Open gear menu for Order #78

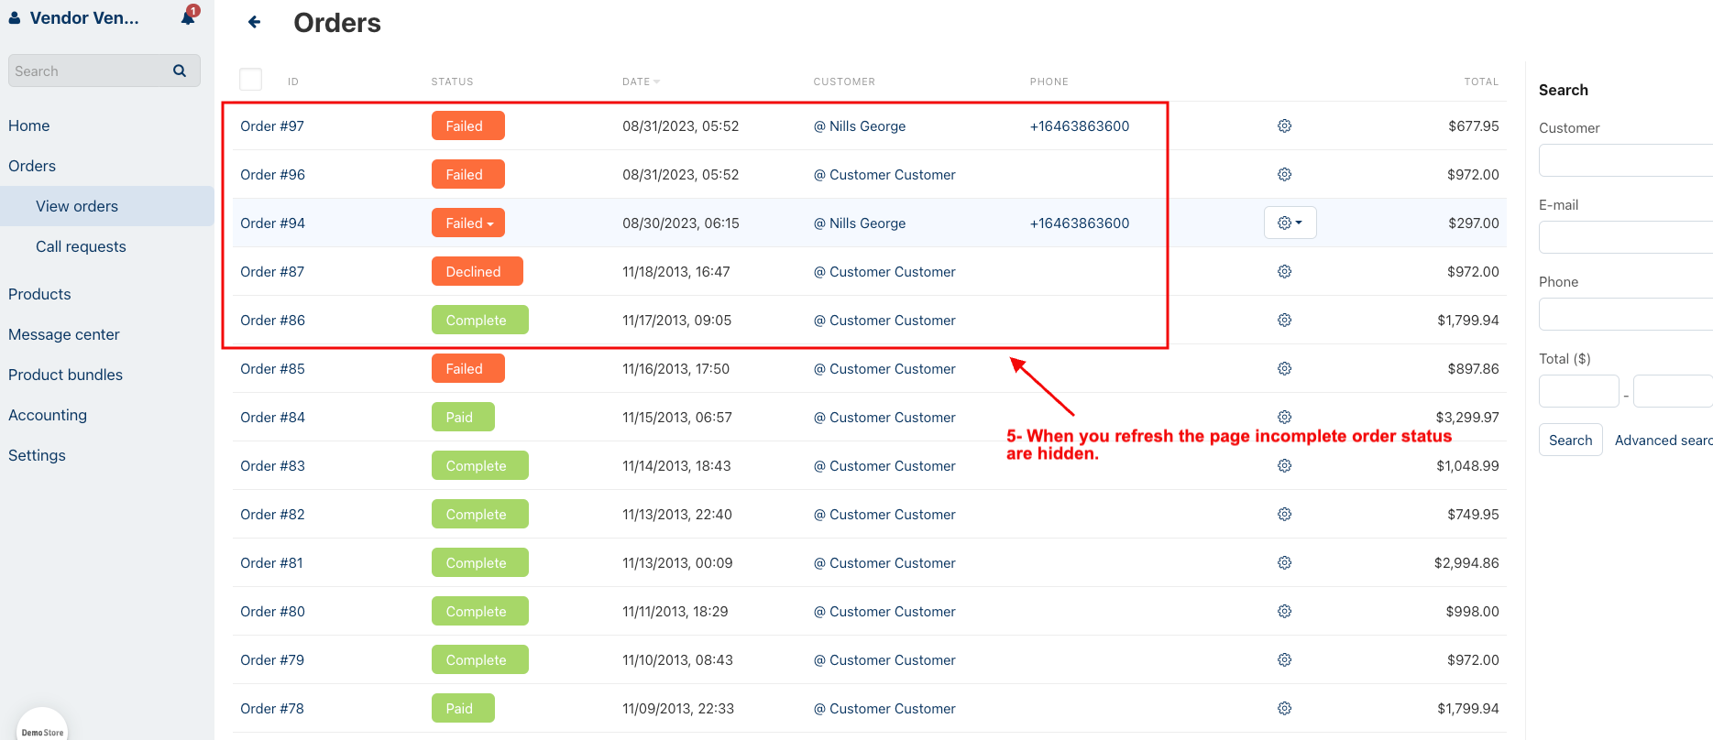pyautogui.click(x=1284, y=708)
